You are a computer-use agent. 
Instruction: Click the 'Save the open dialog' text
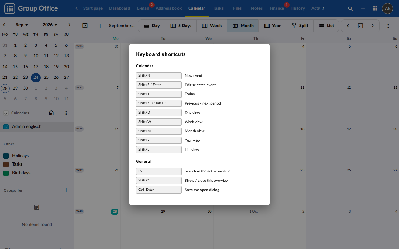coord(202,190)
